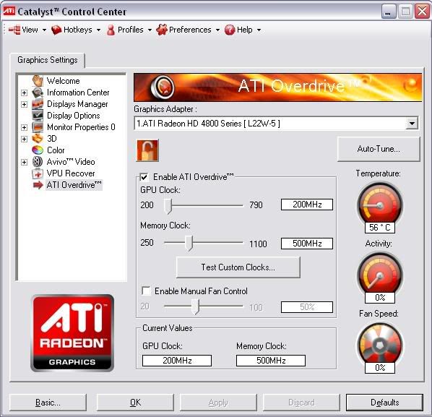Click the ATI Overdrive red arrow icon

38,185
